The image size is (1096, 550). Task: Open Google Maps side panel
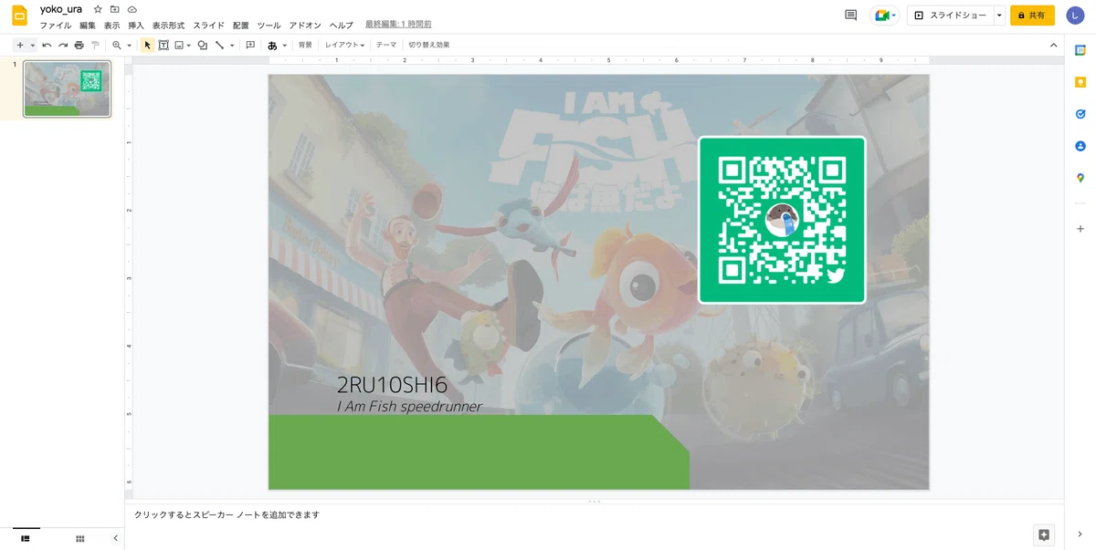[x=1080, y=178]
